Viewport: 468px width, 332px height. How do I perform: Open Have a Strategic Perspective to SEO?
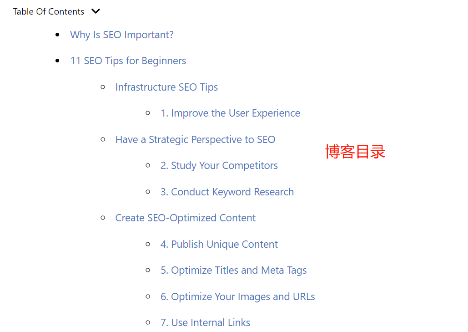[x=195, y=139]
